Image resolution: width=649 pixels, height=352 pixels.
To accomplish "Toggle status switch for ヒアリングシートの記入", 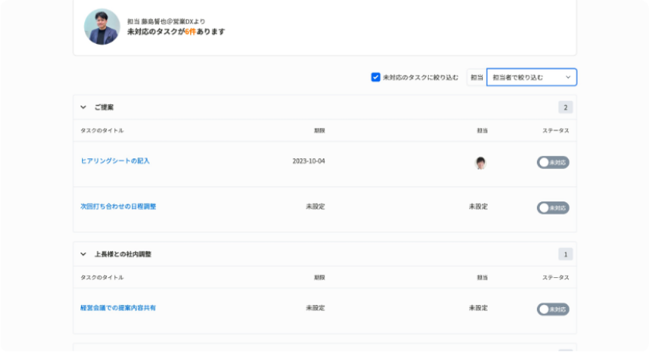I will coord(552,162).
